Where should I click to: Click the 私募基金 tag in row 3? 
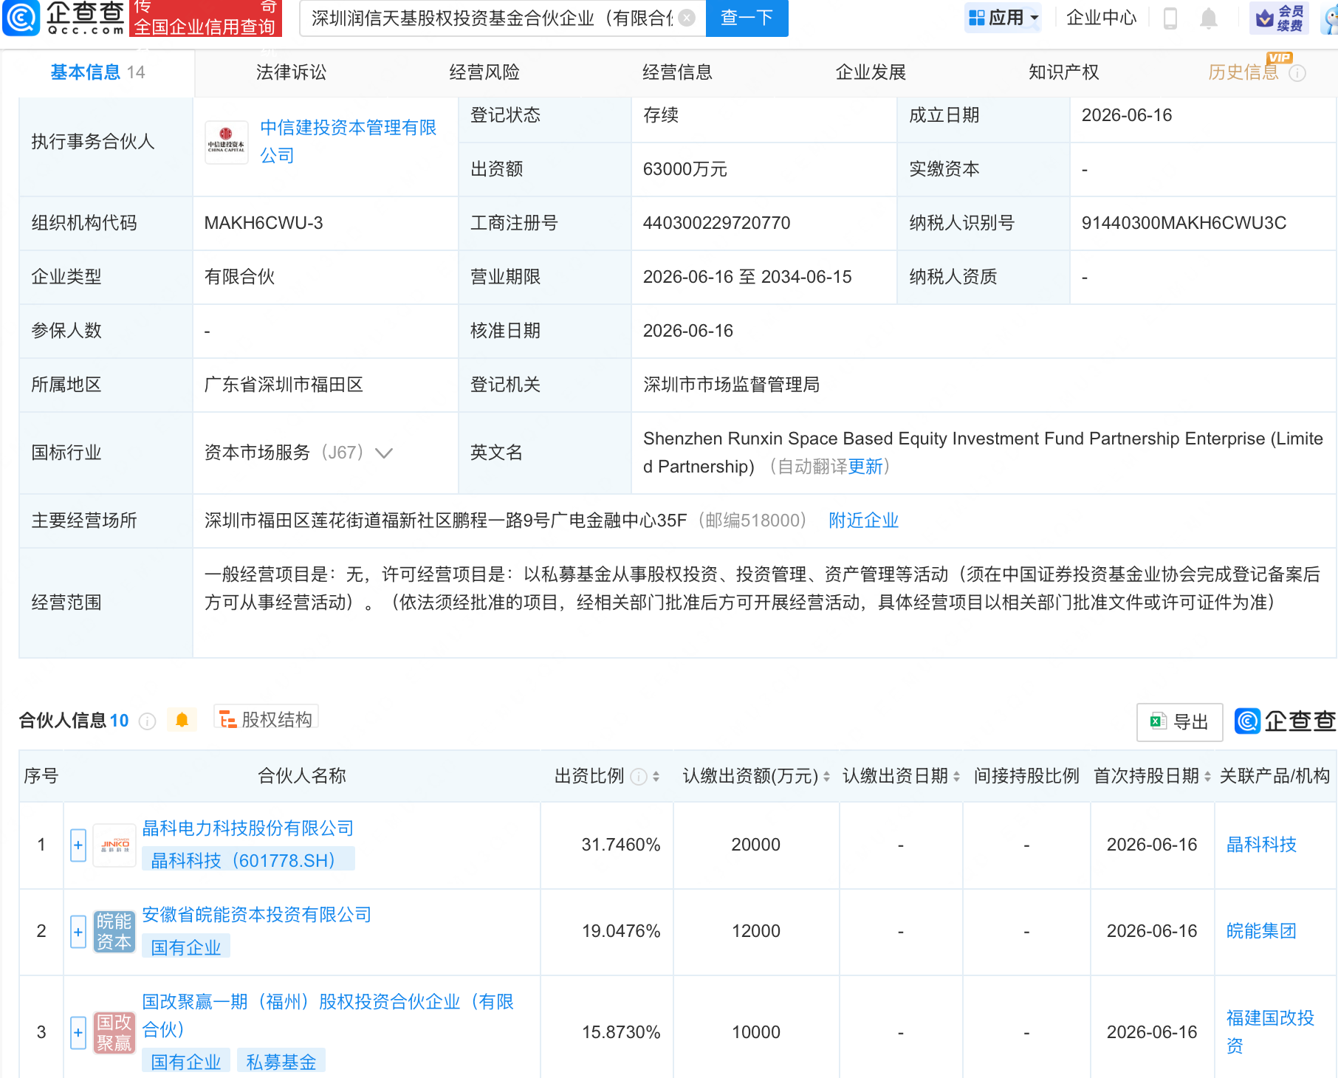point(281,1062)
